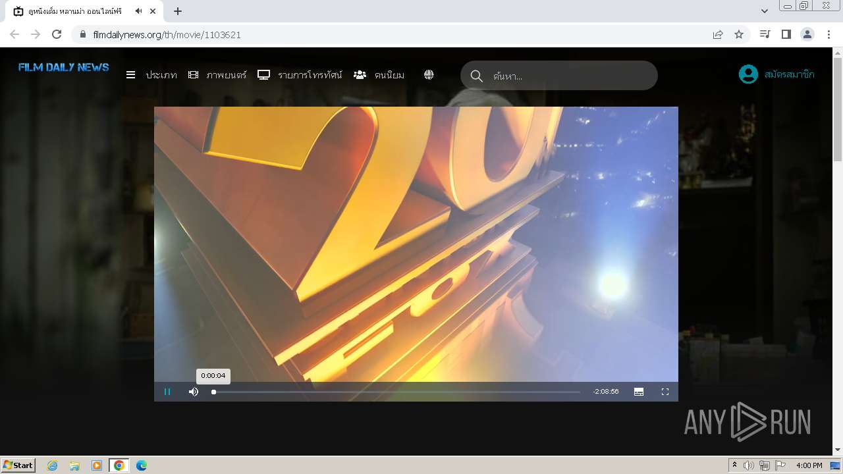843x474 pixels.
Task: Click the search magnifier icon
Action: coord(477,76)
